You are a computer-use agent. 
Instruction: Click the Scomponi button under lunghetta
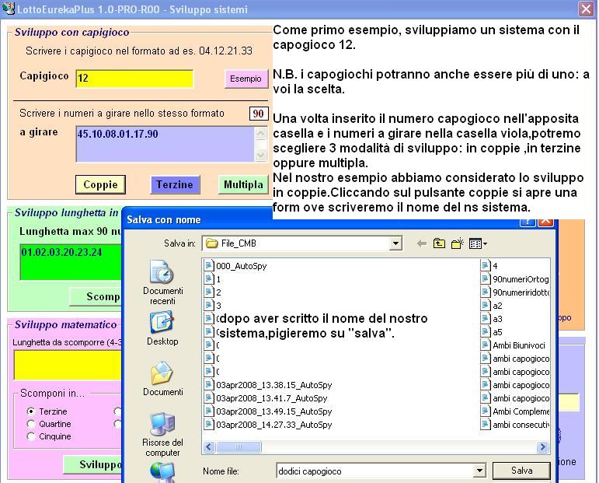96,296
